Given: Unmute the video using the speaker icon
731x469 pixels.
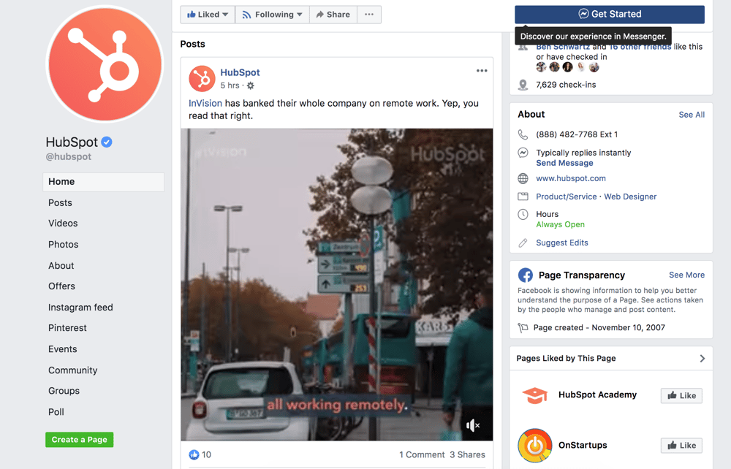Looking at the screenshot, I should coord(473,425).
